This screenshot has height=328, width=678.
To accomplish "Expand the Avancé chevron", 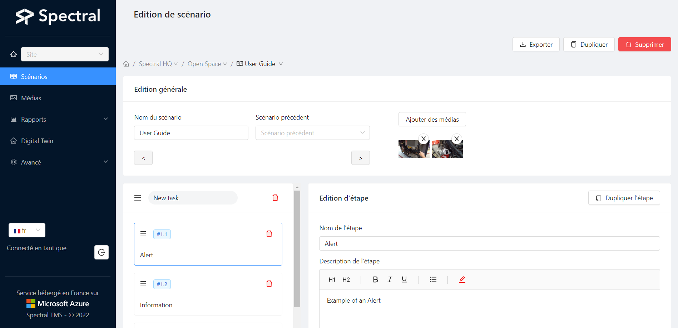I will [106, 162].
